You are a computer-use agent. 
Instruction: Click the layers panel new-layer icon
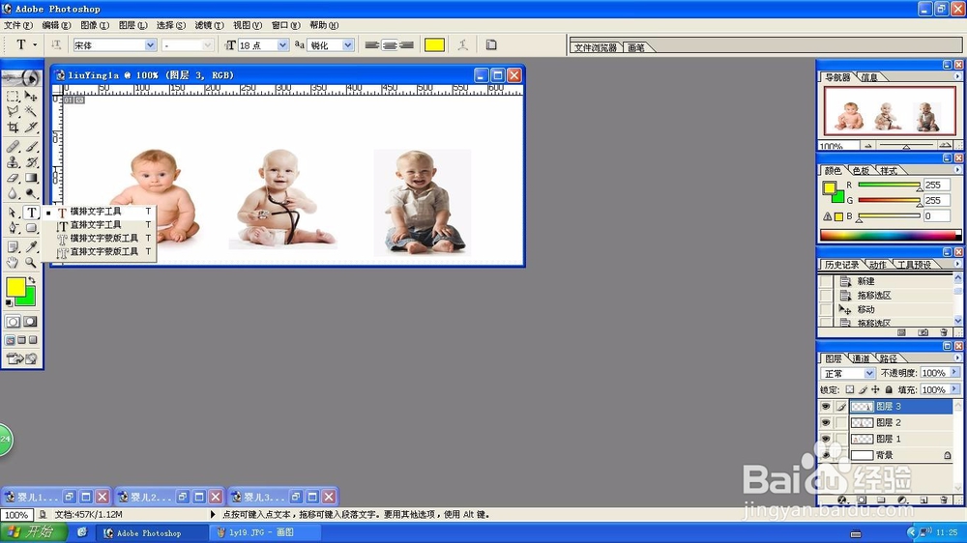point(923,500)
